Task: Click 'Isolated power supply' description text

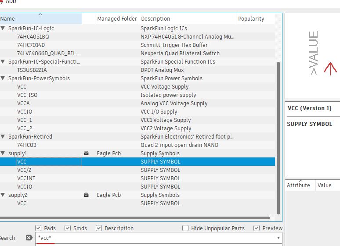Action: [x=168, y=95]
